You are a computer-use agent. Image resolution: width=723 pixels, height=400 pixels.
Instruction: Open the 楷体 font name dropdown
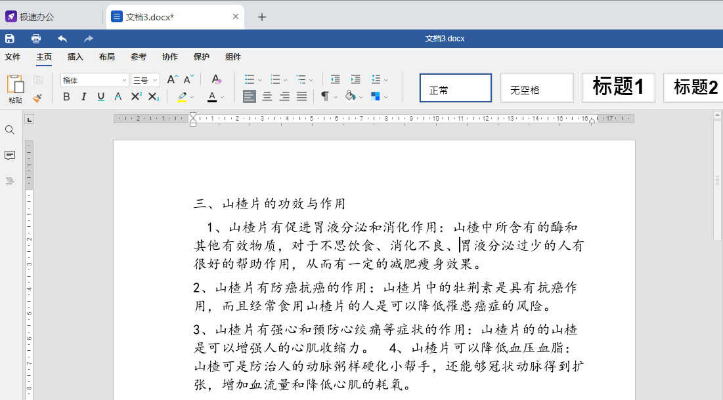(x=124, y=80)
